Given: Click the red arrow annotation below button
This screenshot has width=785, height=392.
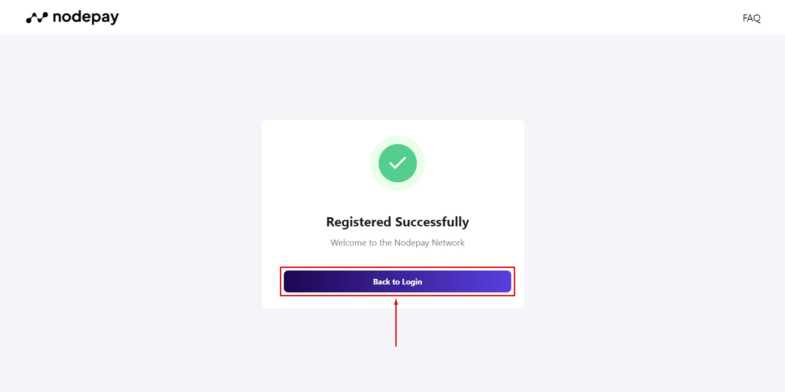Looking at the screenshot, I should click(396, 323).
